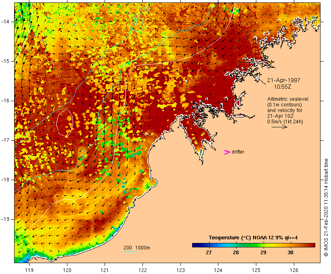Screen dimensions: 331x274
Task: Click the colorbar label '29'
Action: pyautogui.click(x=263, y=253)
